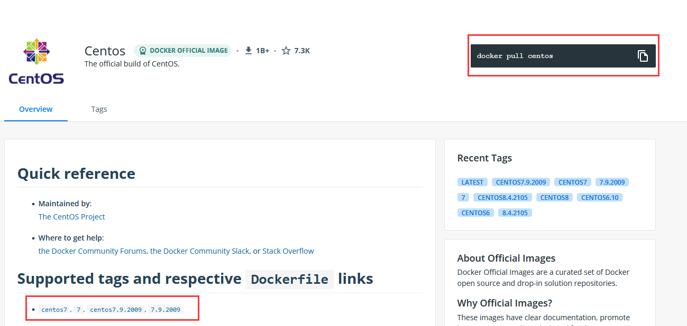Image resolution: width=687 pixels, height=326 pixels.
Task: Select the 7.9.2009 recent tag chip
Action: [x=612, y=182]
